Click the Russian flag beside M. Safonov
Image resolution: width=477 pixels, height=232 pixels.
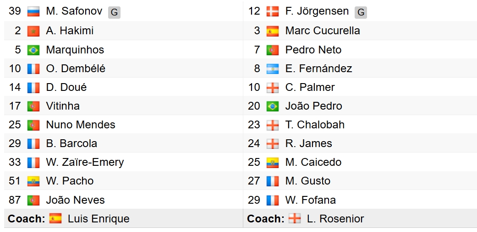coord(33,11)
